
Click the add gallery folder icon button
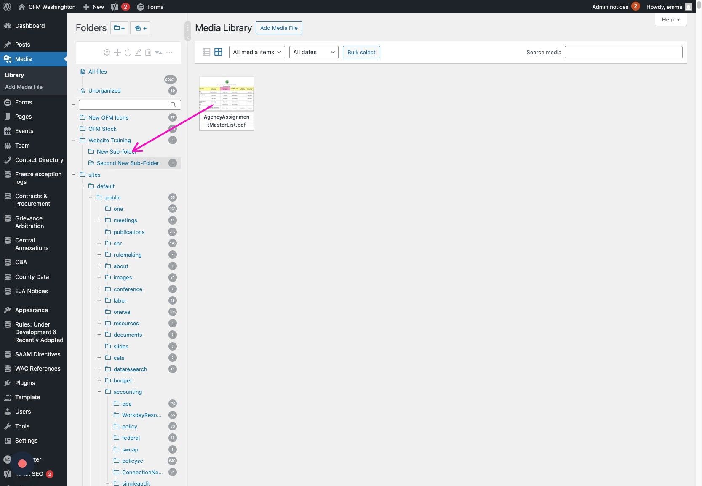[140, 28]
